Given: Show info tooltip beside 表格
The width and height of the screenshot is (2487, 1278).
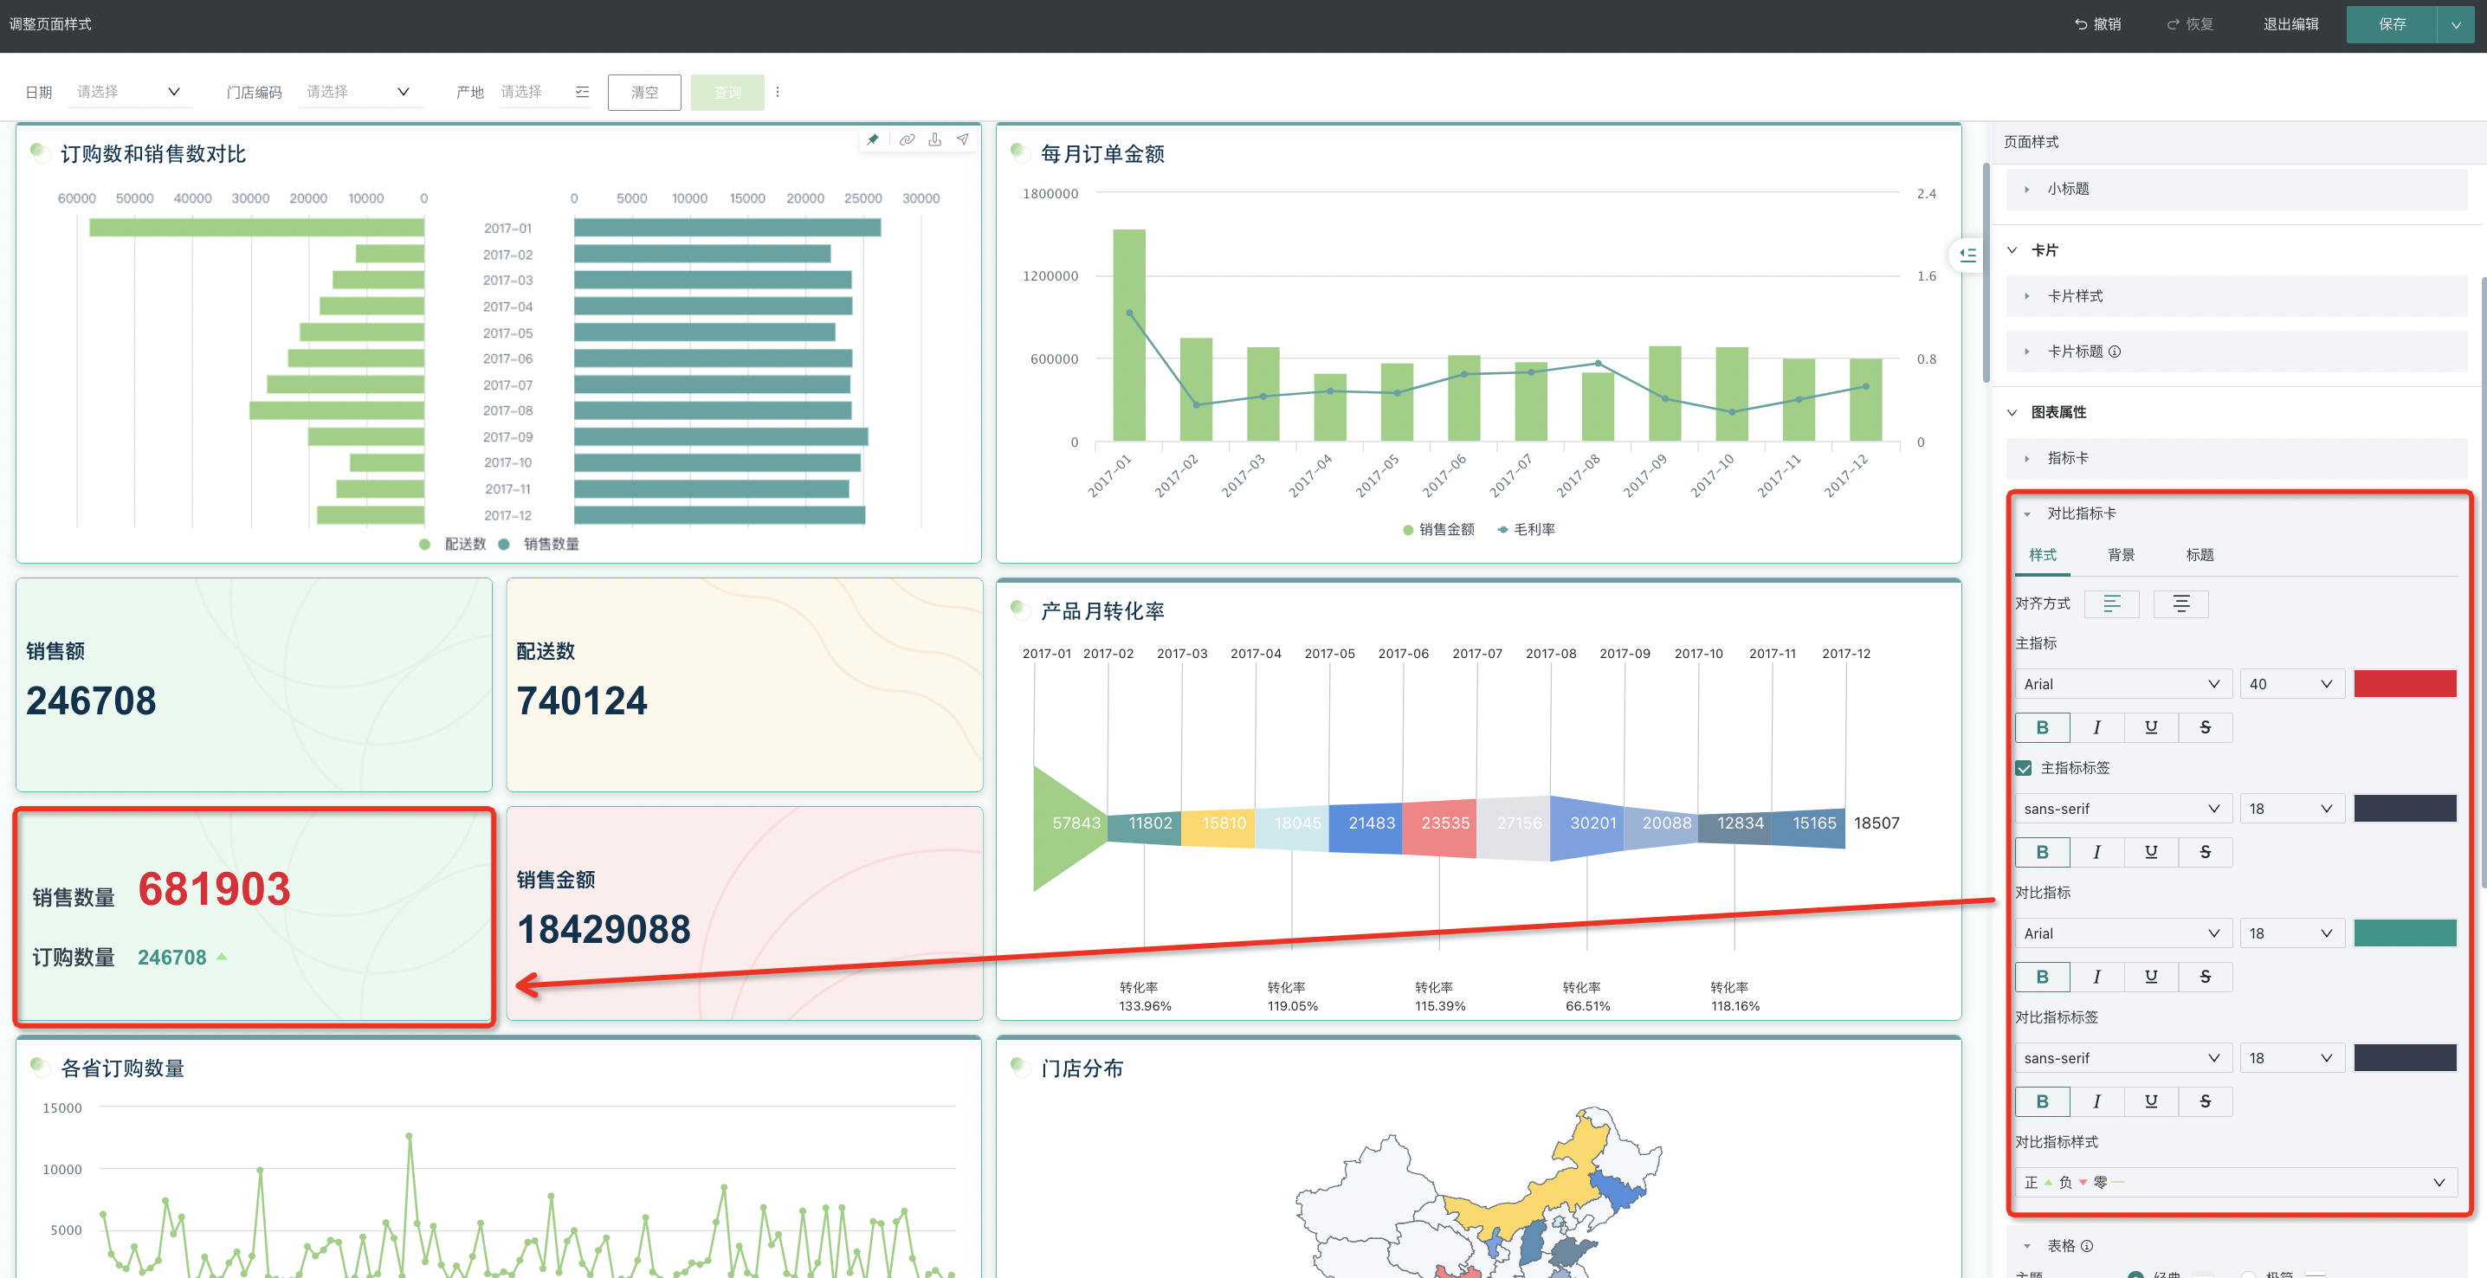Looking at the screenshot, I should [2086, 1246].
